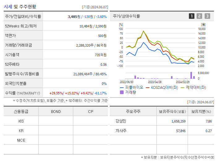Screen dimensions: 217x162
Task: Click the 주요주주 column header
Action: point(133,111)
